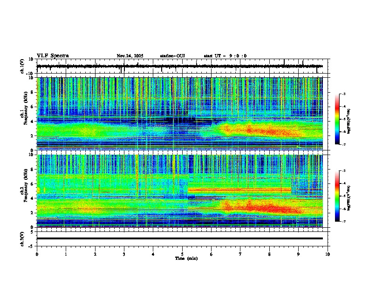This screenshot has height=285, width=369.
Task: Click the '5' tick on ch.3(V) axis
Action: [32, 231]
